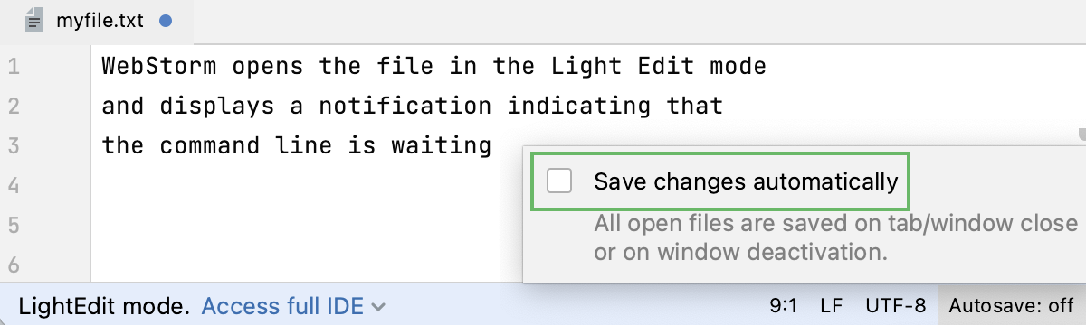Image resolution: width=1086 pixels, height=325 pixels.
Task: Click line number 5 in the gutter
Action: coord(13,224)
